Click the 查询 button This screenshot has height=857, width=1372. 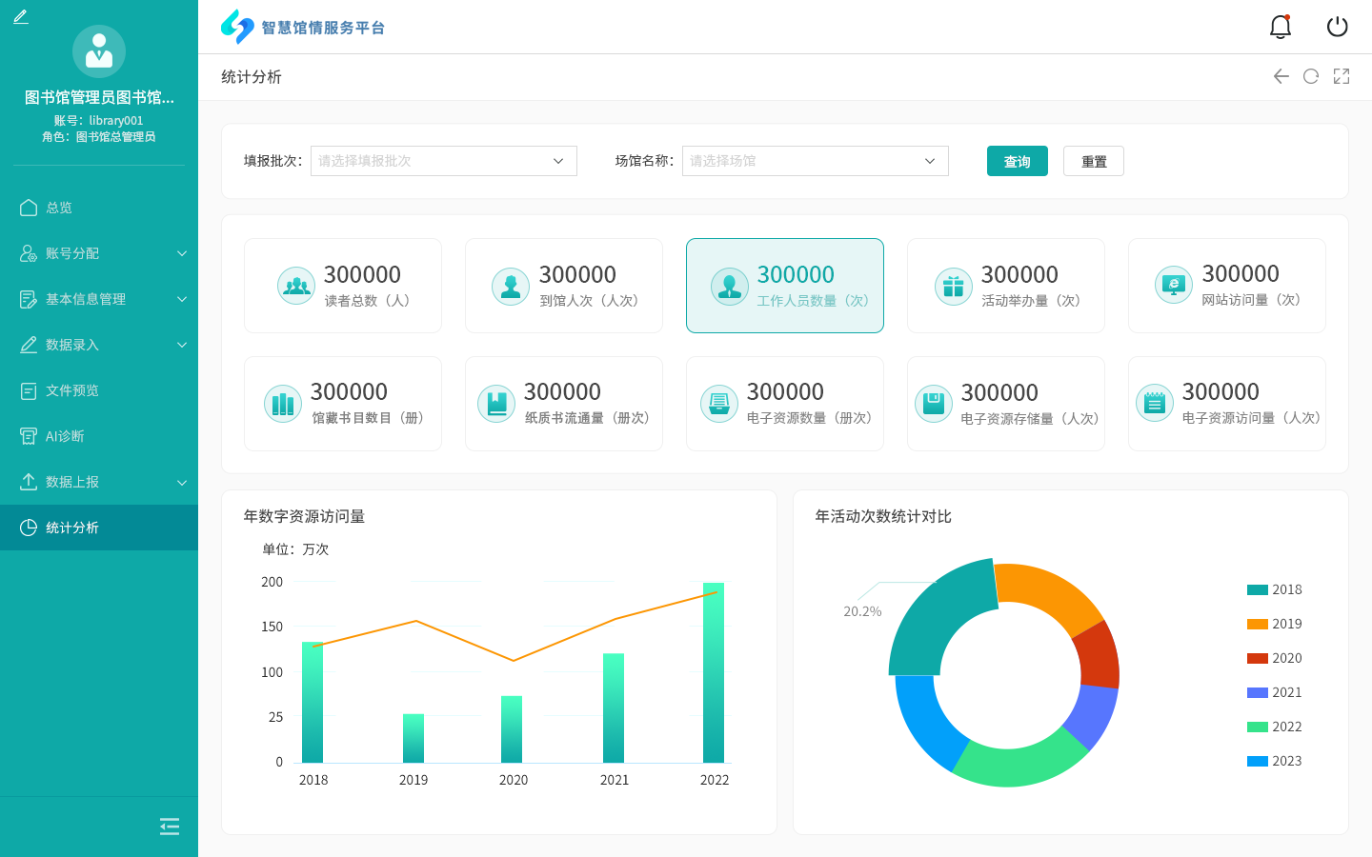click(1017, 161)
